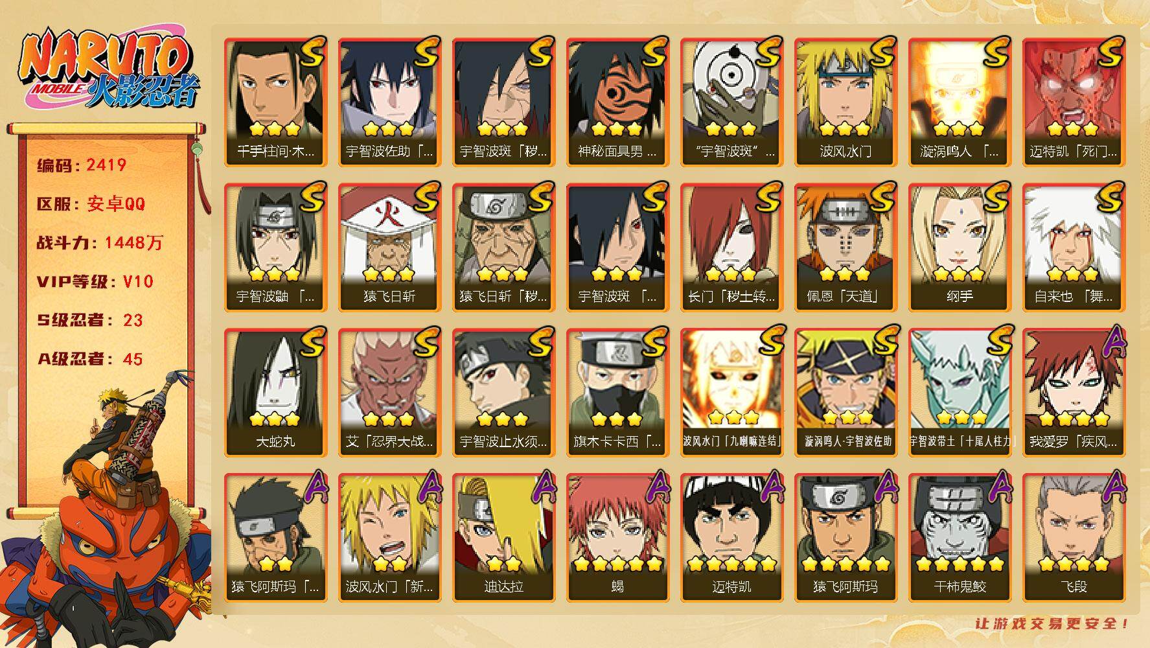
Task: Open the 迪达拉 A-rank card
Action: [x=503, y=537]
